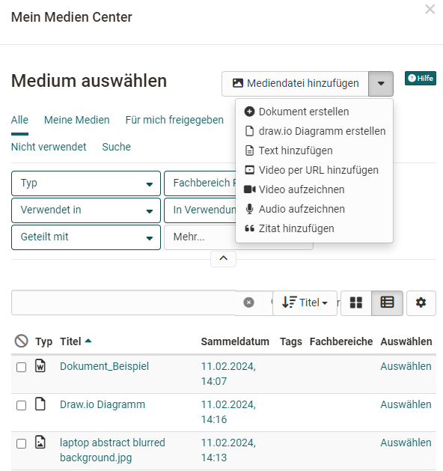The image size is (443, 471).
Task: Sort by the Sammeldatum column header
Action: pyautogui.click(x=235, y=341)
